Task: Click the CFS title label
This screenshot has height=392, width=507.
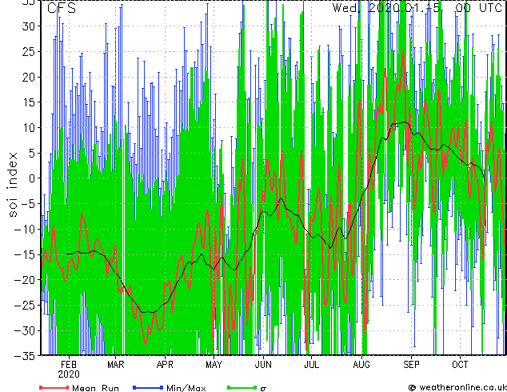Action: (62, 8)
